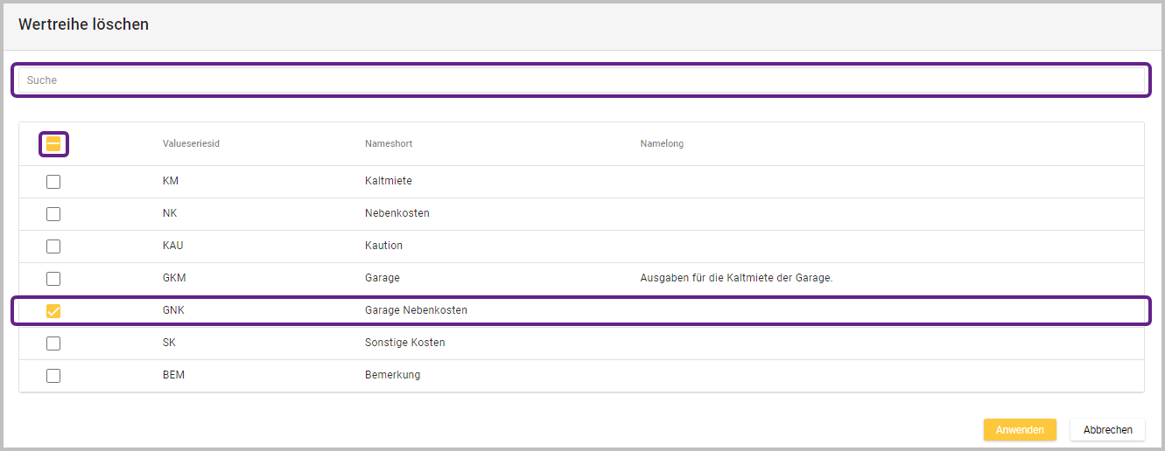Image resolution: width=1165 pixels, height=451 pixels.
Task: Click the Garage description 'Ausgaben für die Kaltmiete'
Action: click(735, 278)
